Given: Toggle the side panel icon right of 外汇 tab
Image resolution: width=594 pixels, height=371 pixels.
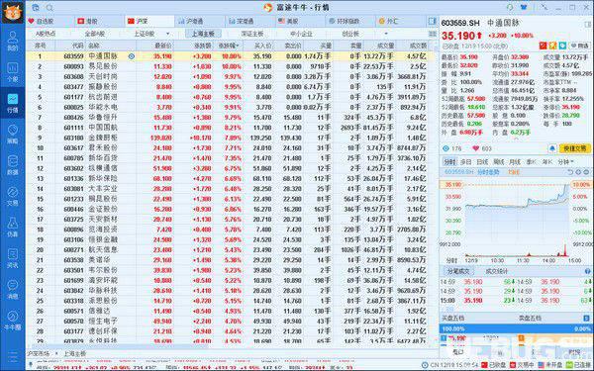Looking at the screenshot, I should (x=432, y=21).
